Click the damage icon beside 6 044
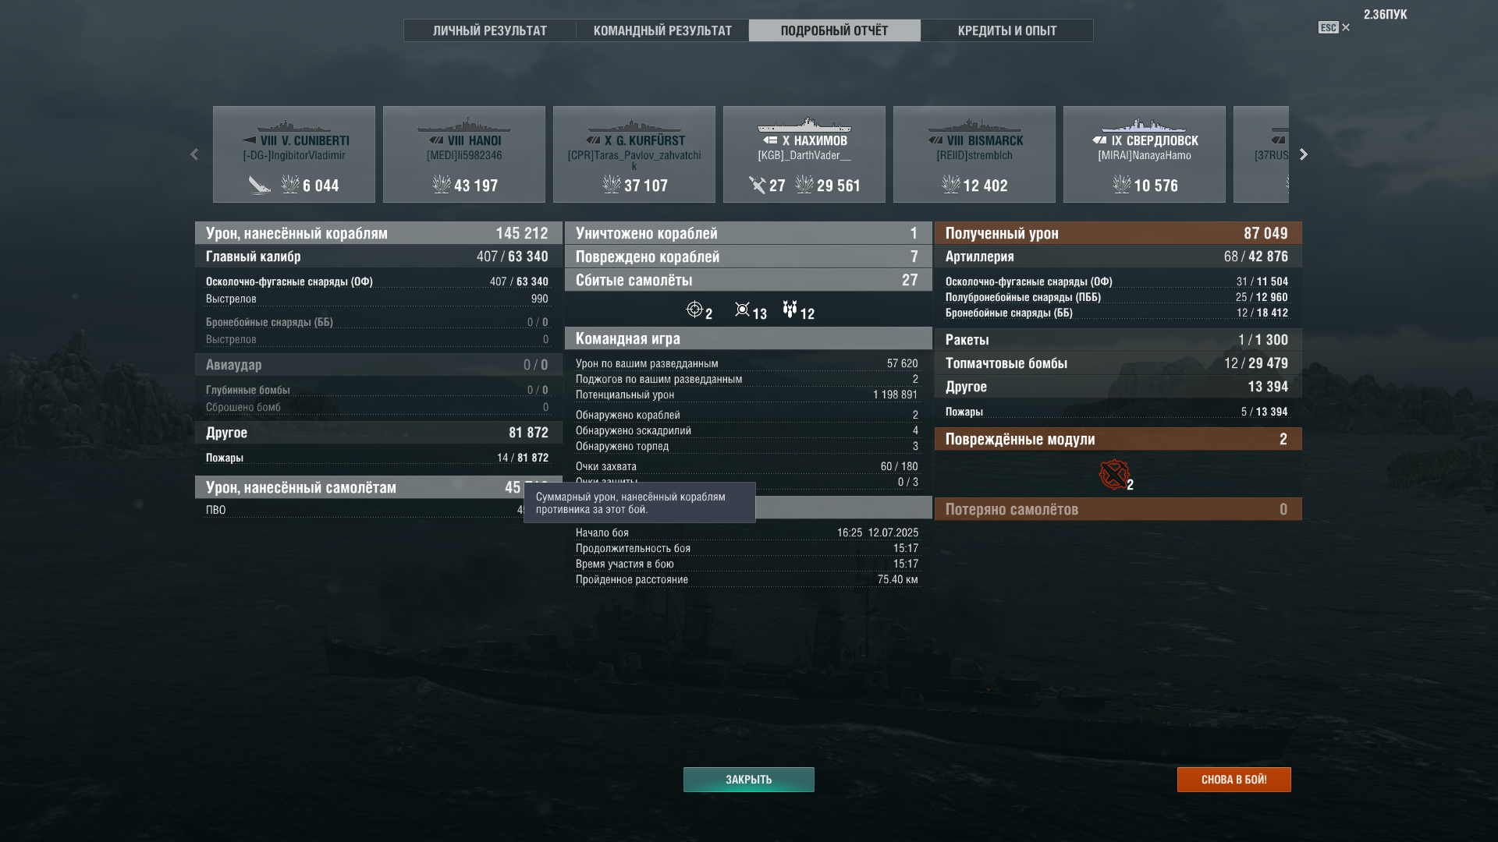This screenshot has width=1498, height=842. pyautogui.click(x=290, y=185)
